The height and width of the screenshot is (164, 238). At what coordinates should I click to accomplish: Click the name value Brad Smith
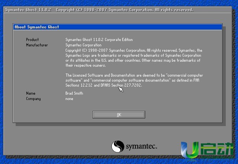click(74, 93)
